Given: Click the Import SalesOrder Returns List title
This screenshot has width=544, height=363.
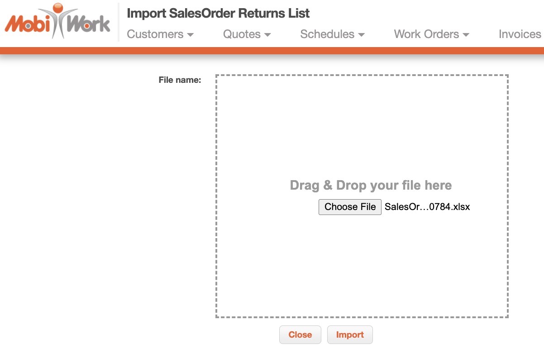Looking at the screenshot, I should (x=218, y=13).
